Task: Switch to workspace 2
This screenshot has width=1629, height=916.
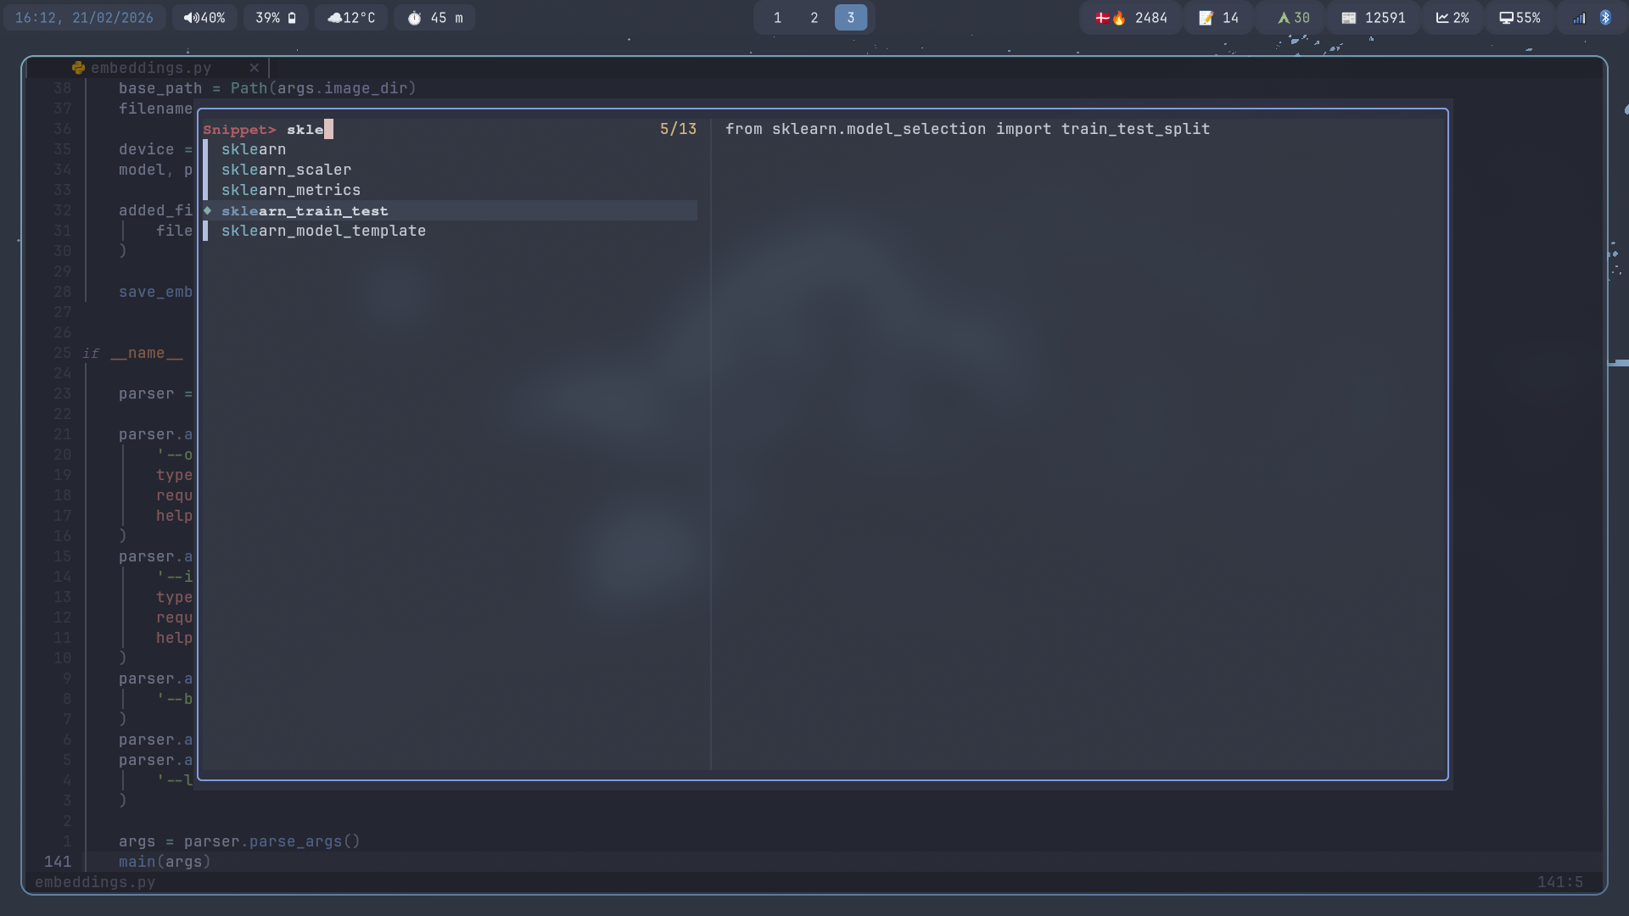Action: coord(814,18)
